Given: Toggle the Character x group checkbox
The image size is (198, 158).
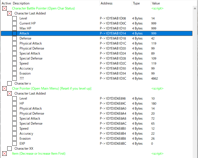Looking at the screenshot, I should coord(9,83).
